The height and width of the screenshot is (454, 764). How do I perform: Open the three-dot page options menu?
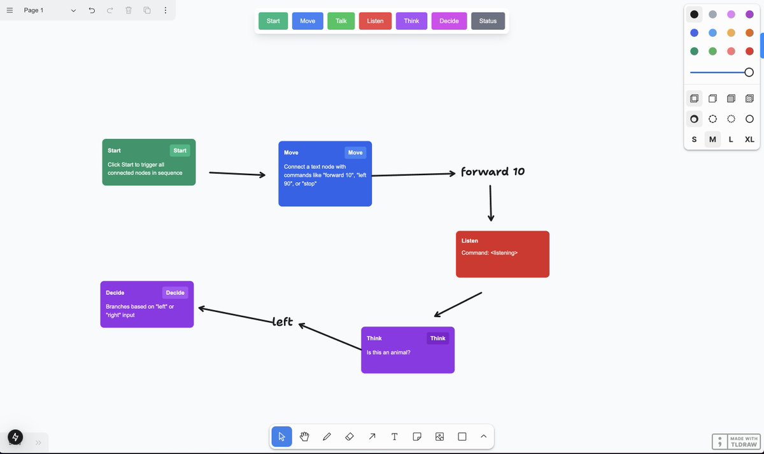(x=165, y=10)
